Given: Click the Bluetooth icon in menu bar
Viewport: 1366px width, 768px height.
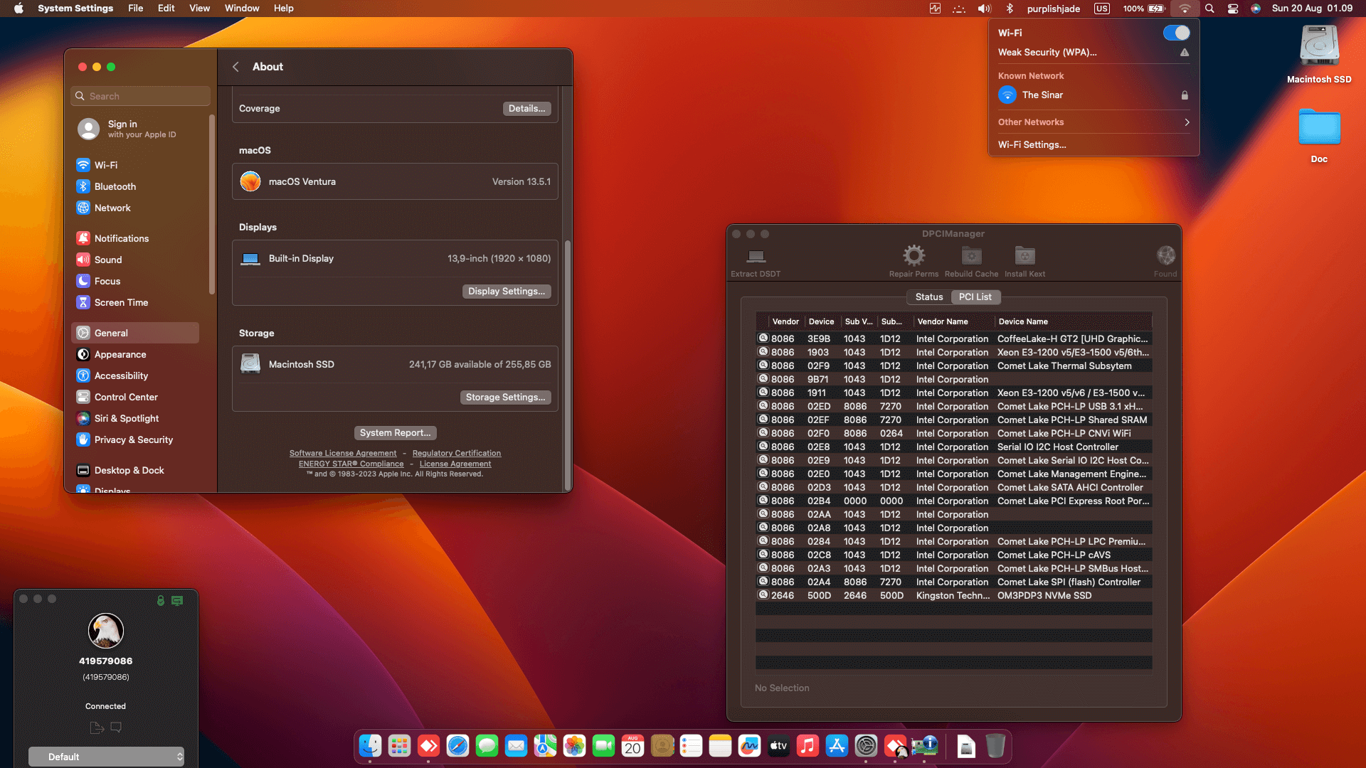Looking at the screenshot, I should coord(1010,9).
